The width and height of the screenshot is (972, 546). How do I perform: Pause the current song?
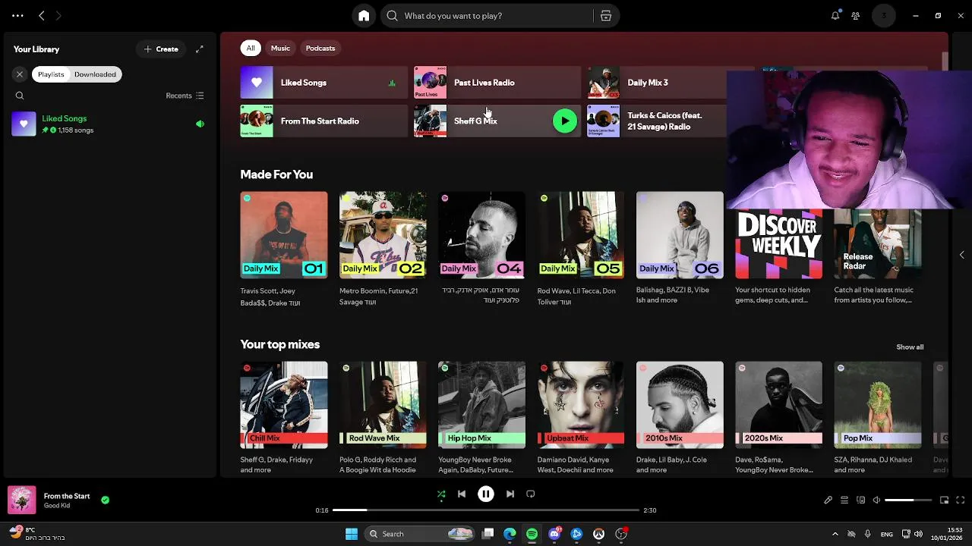486,494
